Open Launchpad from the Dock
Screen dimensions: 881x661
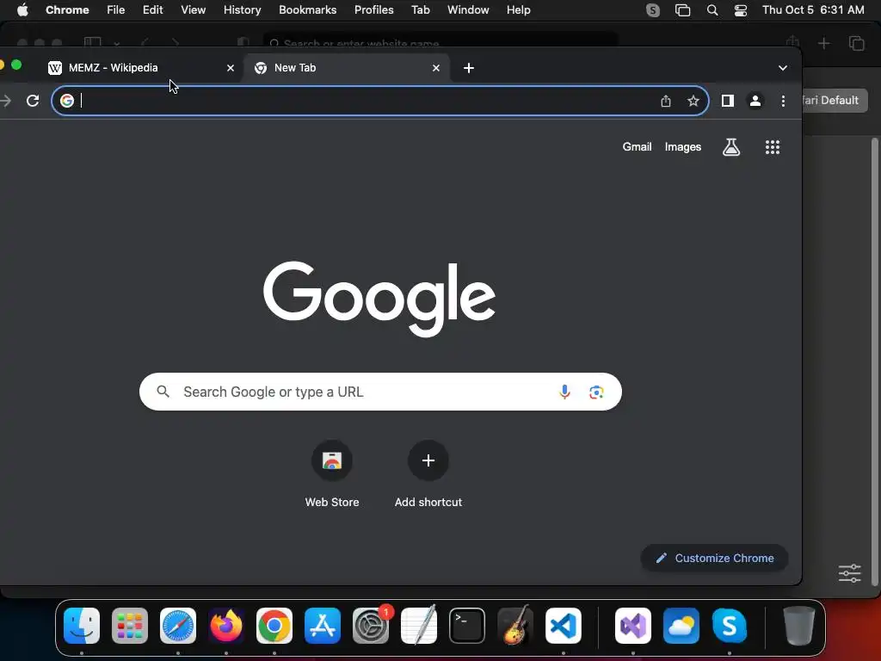click(130, 626)
